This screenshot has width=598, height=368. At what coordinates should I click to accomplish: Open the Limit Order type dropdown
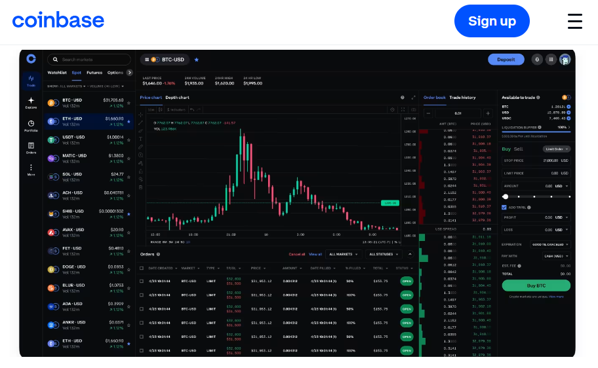click(x=556, y=149)
